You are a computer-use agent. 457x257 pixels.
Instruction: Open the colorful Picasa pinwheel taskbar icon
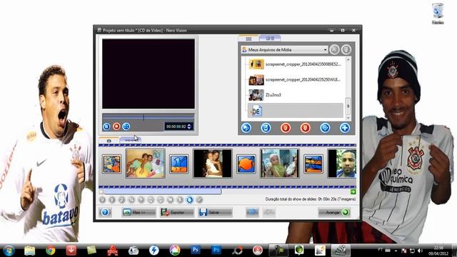pyautogui.click(x=174, y=251)
